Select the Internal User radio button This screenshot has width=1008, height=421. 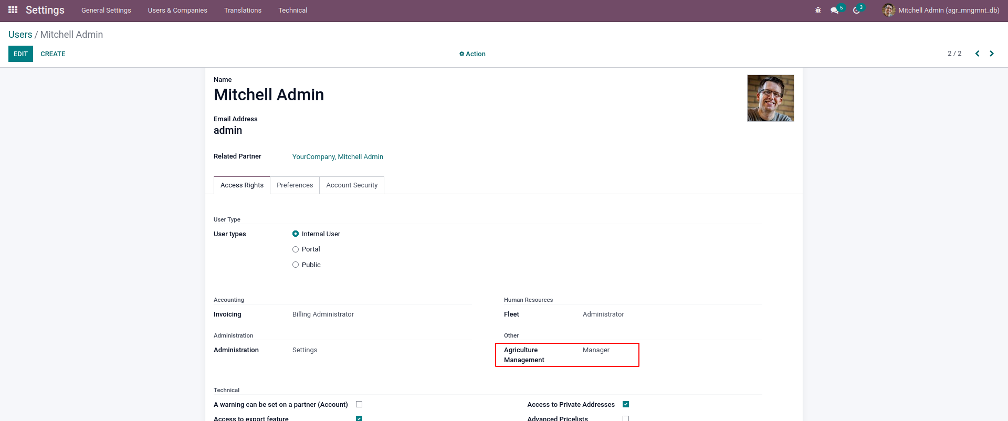296,234
